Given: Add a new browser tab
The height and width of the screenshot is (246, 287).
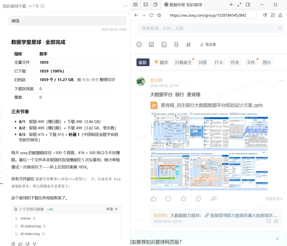Looking at the screenshot, I should (x=231, y=5).
